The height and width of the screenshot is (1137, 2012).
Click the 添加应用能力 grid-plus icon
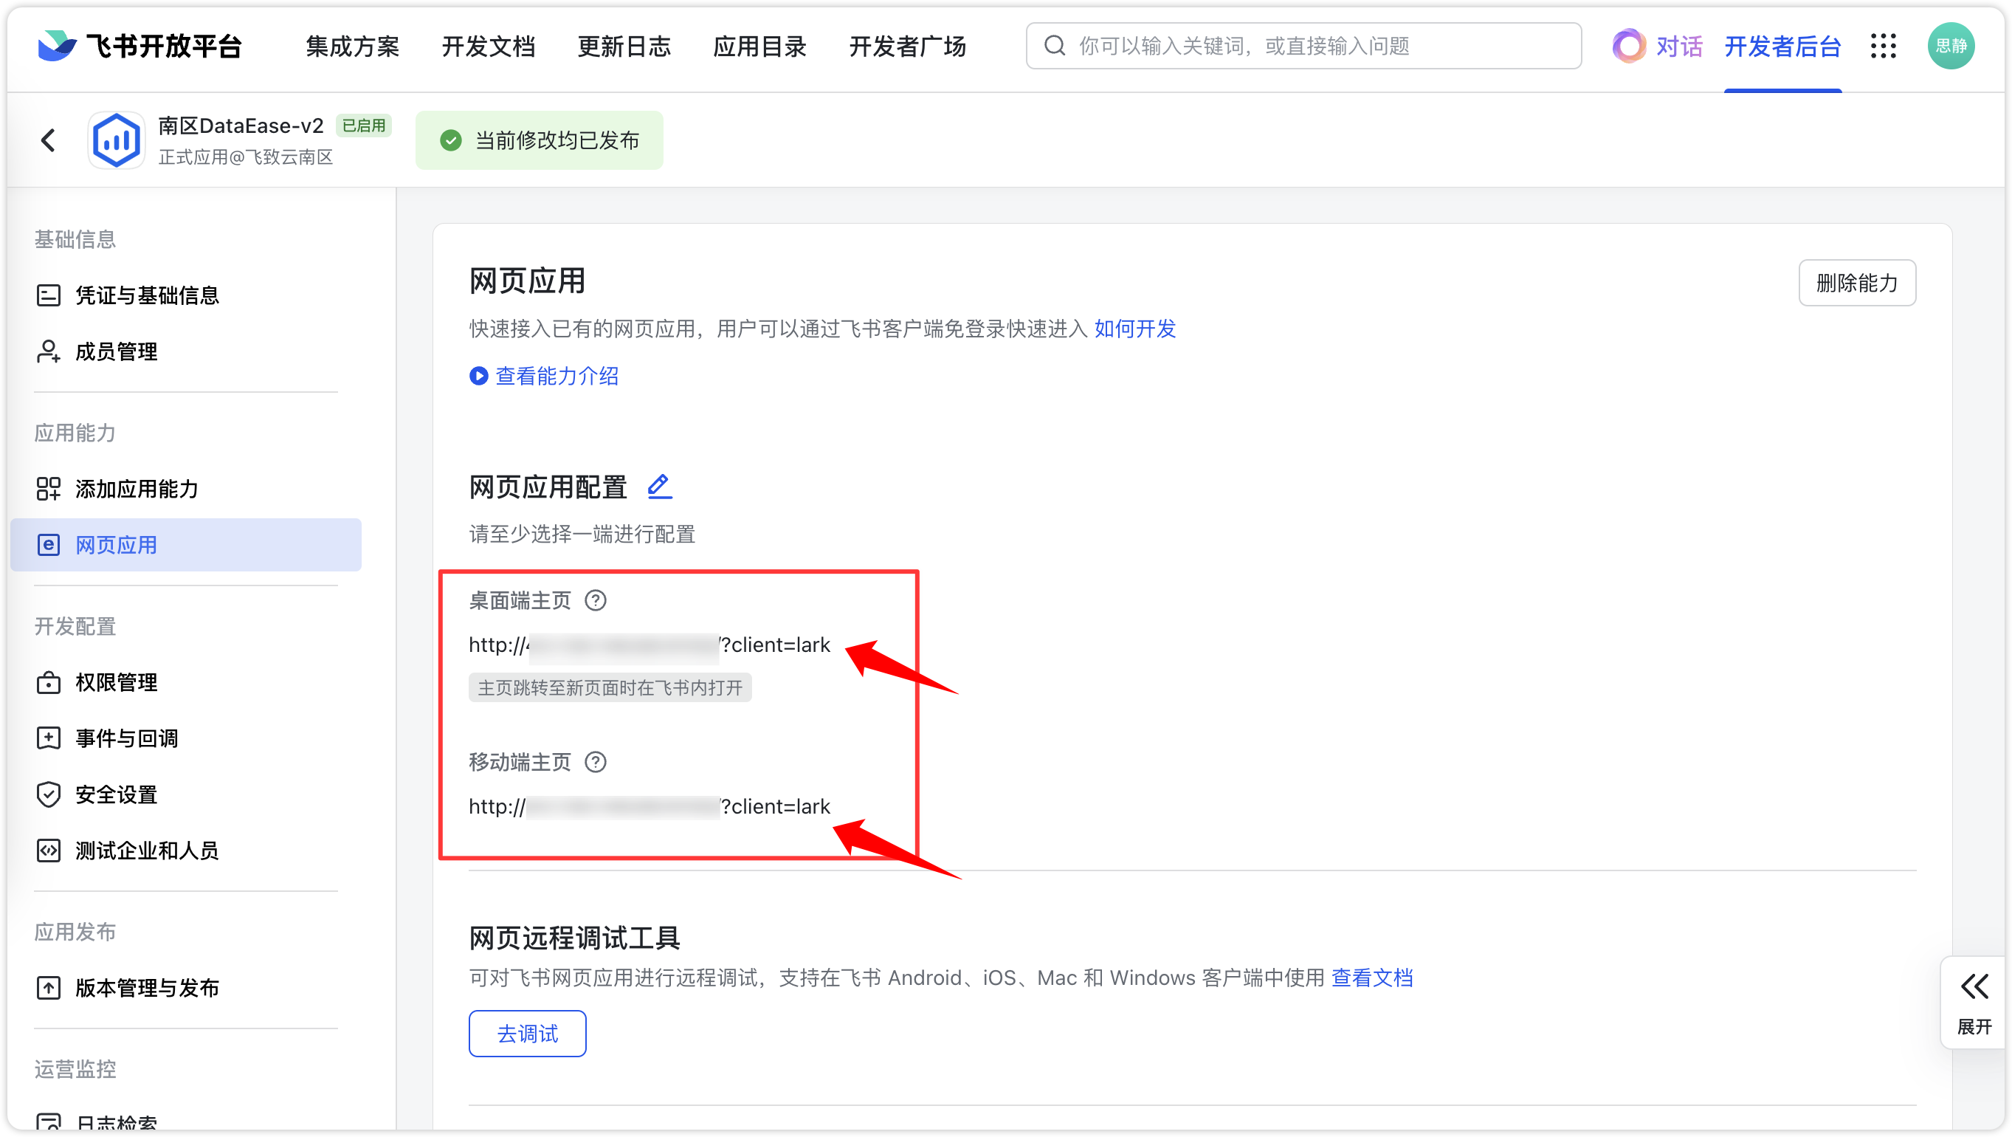click(x=49, y=490)
